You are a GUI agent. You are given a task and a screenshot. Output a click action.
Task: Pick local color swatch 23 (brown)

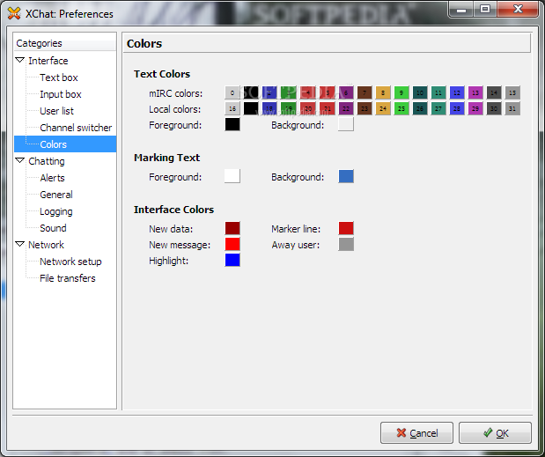[365, 108]
